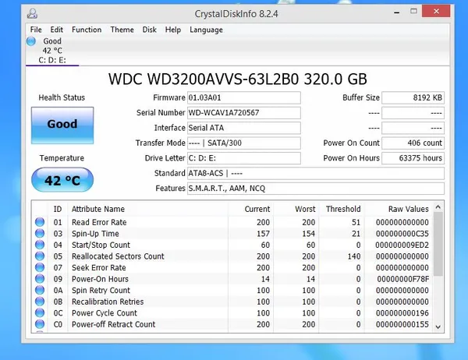Click status orb for Power Cycle Count
The image size is (468, 360).
(40, 312)
